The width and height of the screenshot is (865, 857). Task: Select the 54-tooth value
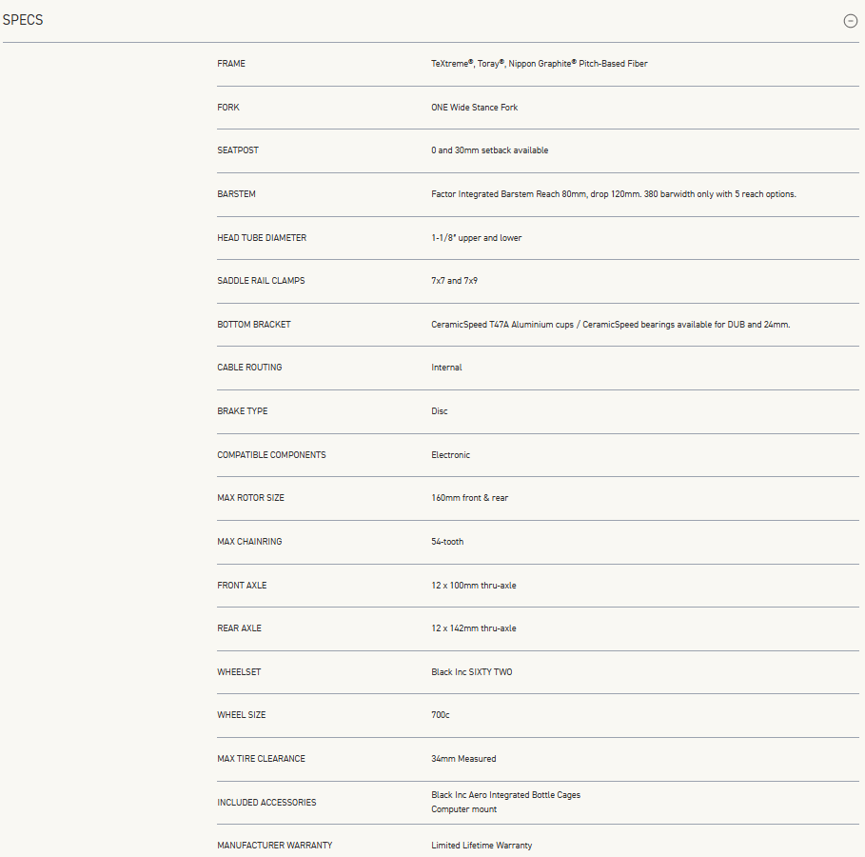point(447,541)
